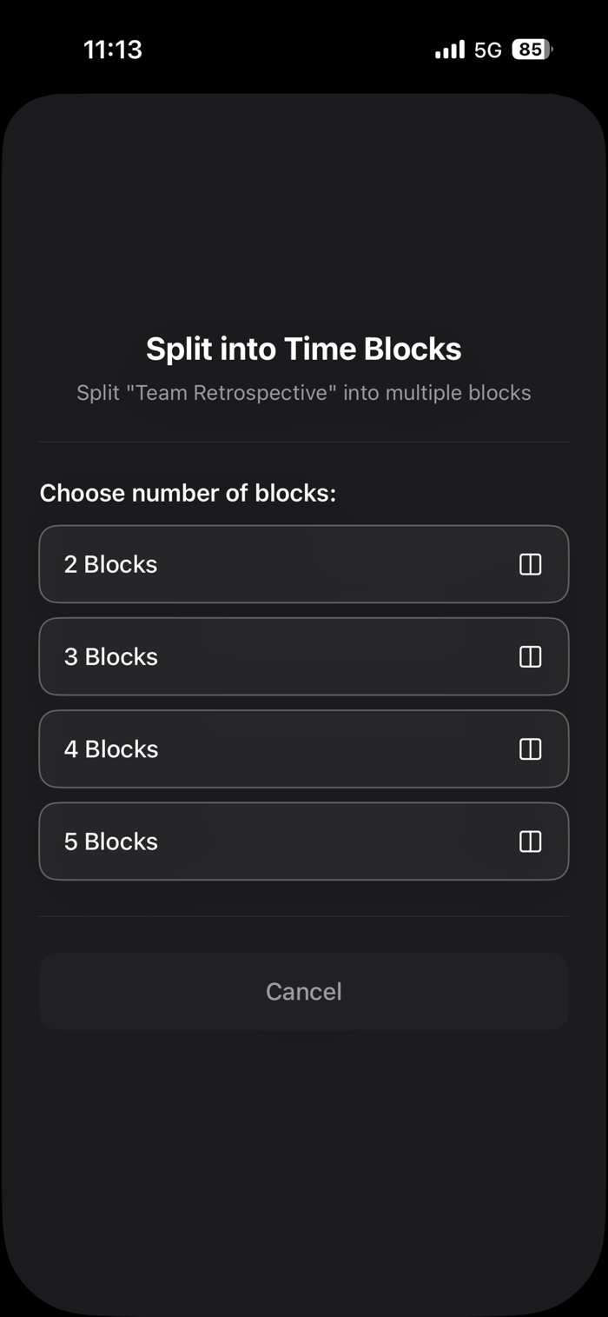This screenshot has height=1317, width=608.
Task: Tap the cellular signal bars icon
Action: click(449, 50)
